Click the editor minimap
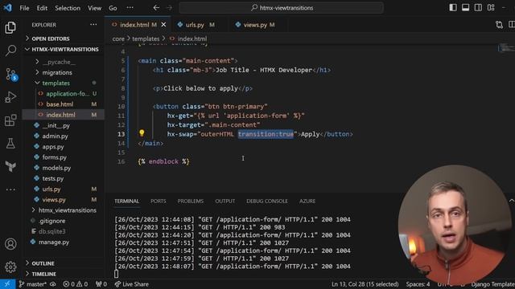Image resolution: width=515 pixels, height=289 pixels. pyautogui.click(x=506, y=48)
